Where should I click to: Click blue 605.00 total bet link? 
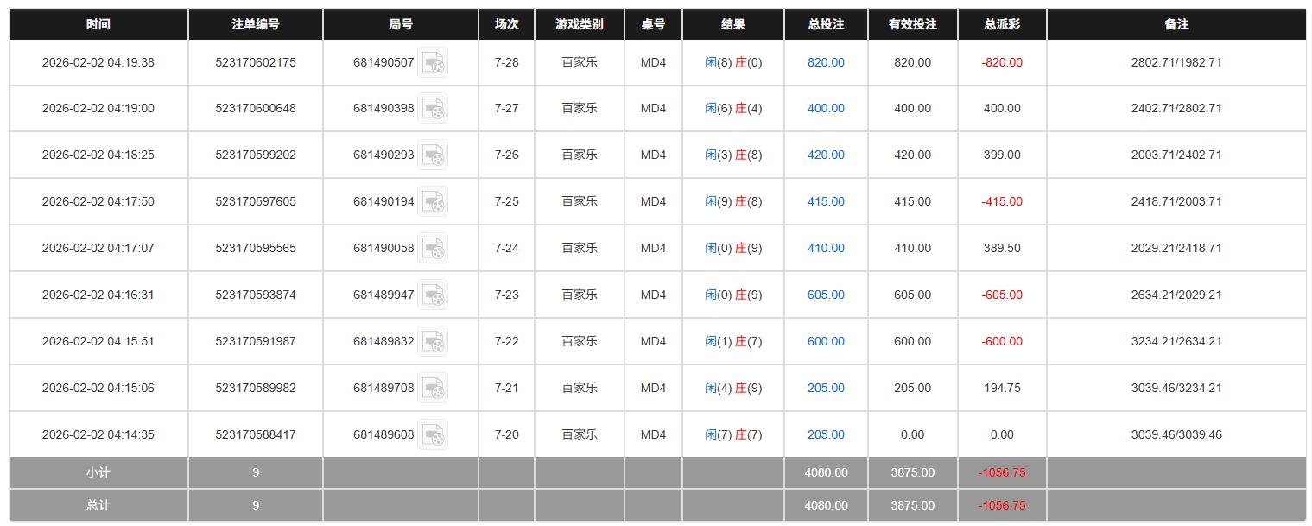(x=826, y=295)
